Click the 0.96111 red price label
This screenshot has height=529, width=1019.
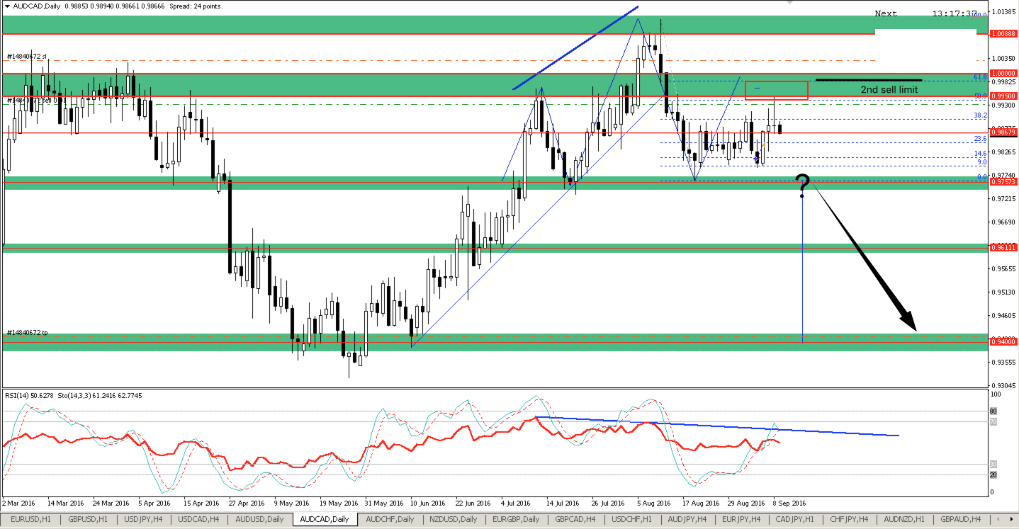(x=1003, y=247)
